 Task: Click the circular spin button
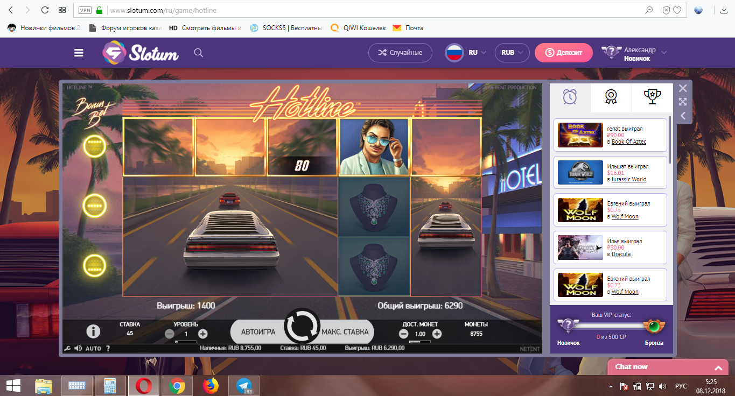tap(302, 325)
